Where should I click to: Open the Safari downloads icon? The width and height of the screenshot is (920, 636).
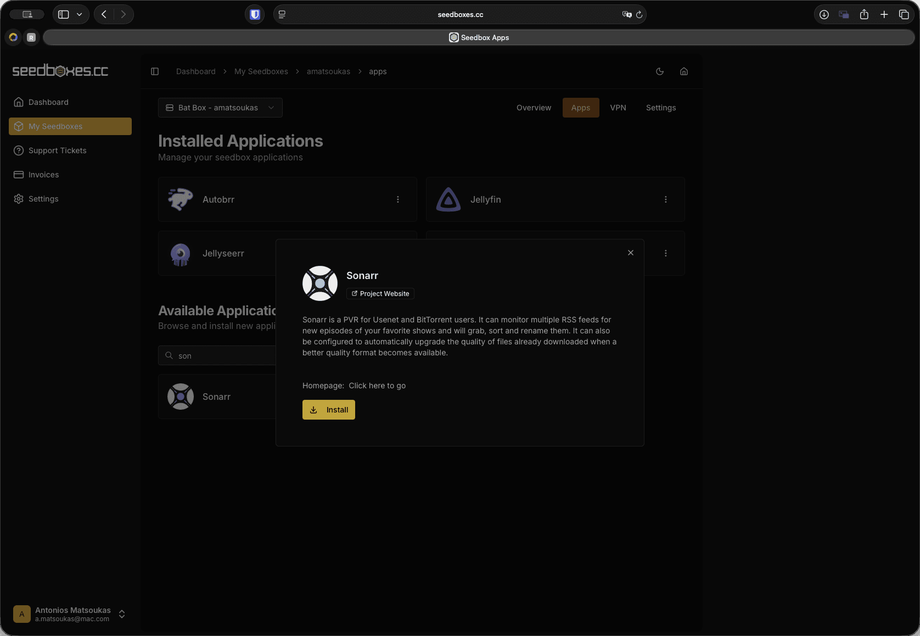(824, 14)
